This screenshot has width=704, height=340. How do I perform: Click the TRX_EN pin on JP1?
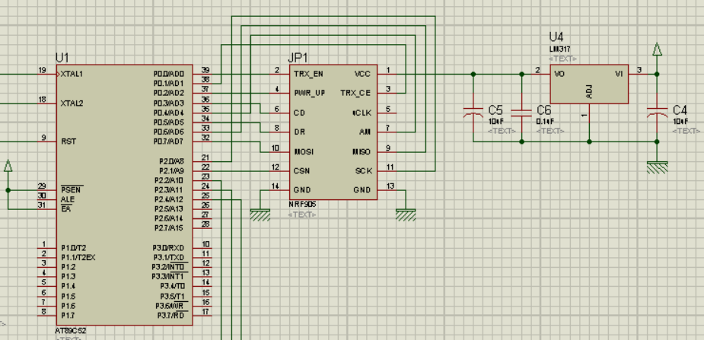click(279, 75)
